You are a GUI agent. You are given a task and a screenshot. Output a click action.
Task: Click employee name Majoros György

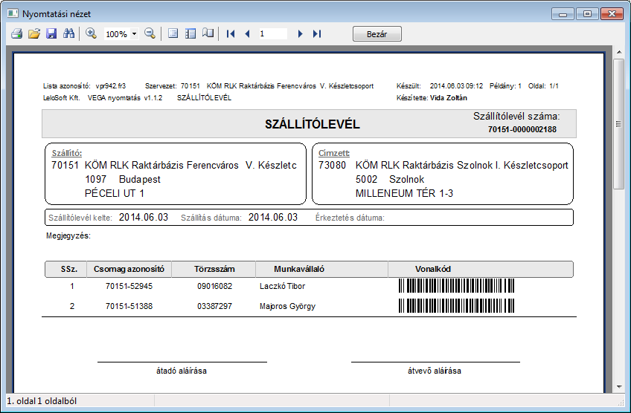click(x=287, y=306)
